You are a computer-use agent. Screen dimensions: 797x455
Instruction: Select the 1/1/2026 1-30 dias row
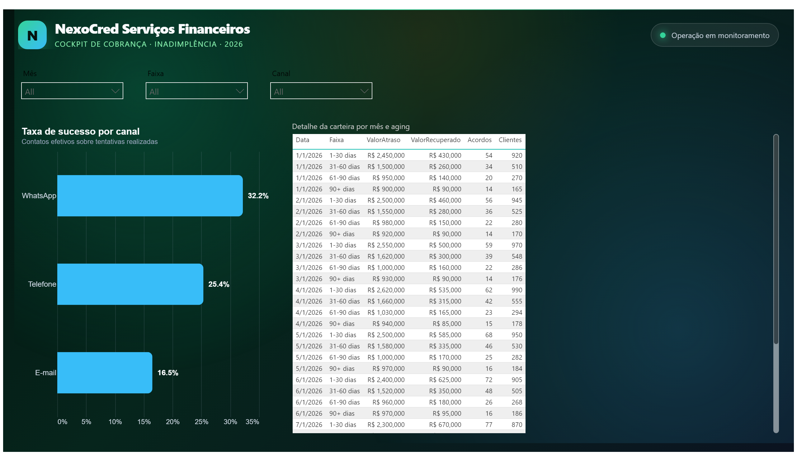click(x=409, y=155)
